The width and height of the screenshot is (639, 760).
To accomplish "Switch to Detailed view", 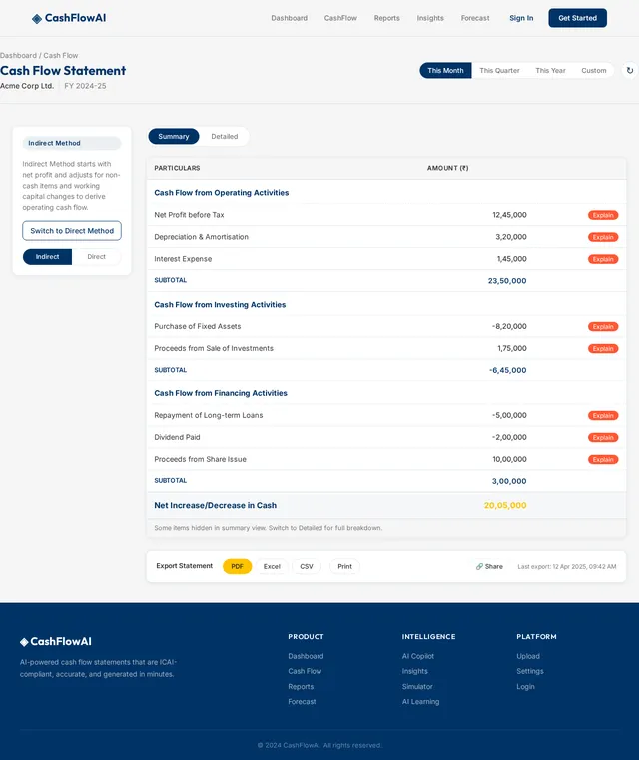I will pos(225,136).
